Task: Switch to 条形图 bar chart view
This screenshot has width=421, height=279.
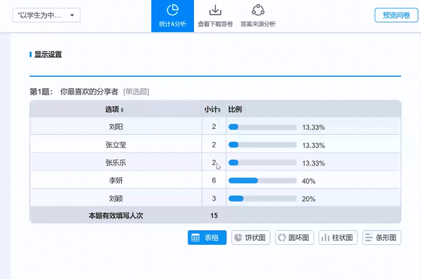Action: click(382, 238)
